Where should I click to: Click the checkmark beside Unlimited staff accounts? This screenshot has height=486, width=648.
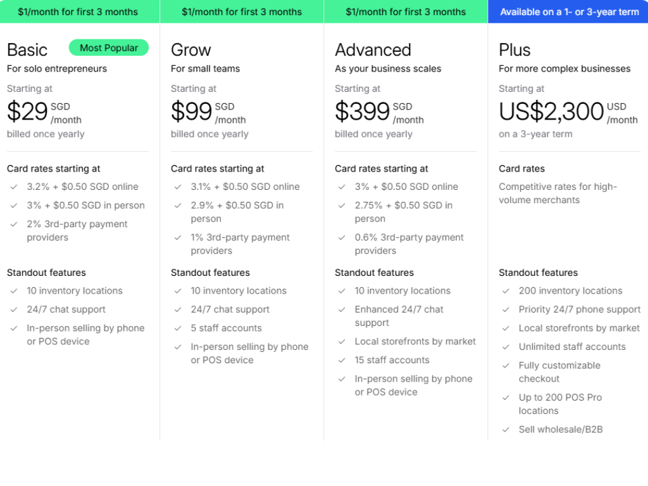click(x=506, y=347)
